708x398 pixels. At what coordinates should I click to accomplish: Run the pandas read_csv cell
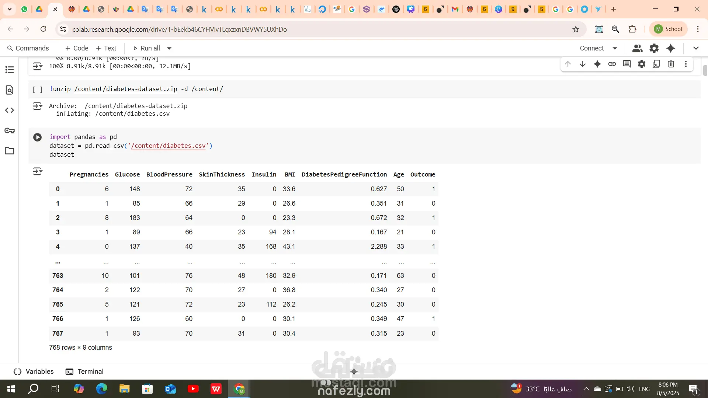click(37, 137)
